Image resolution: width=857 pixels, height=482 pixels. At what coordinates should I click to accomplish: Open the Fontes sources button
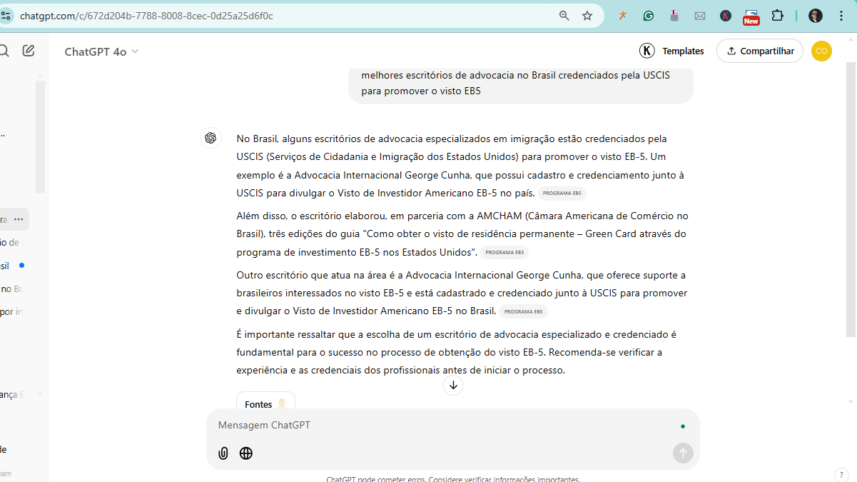[x=265, y=401]
